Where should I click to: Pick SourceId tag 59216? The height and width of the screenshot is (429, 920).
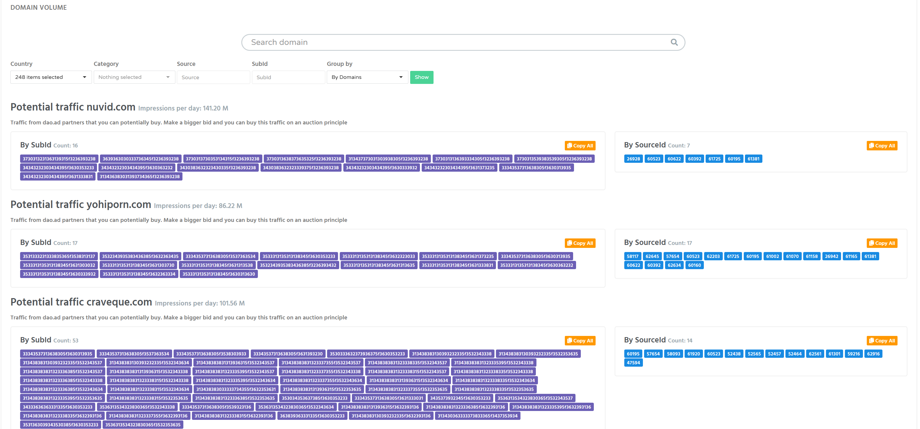853,354
